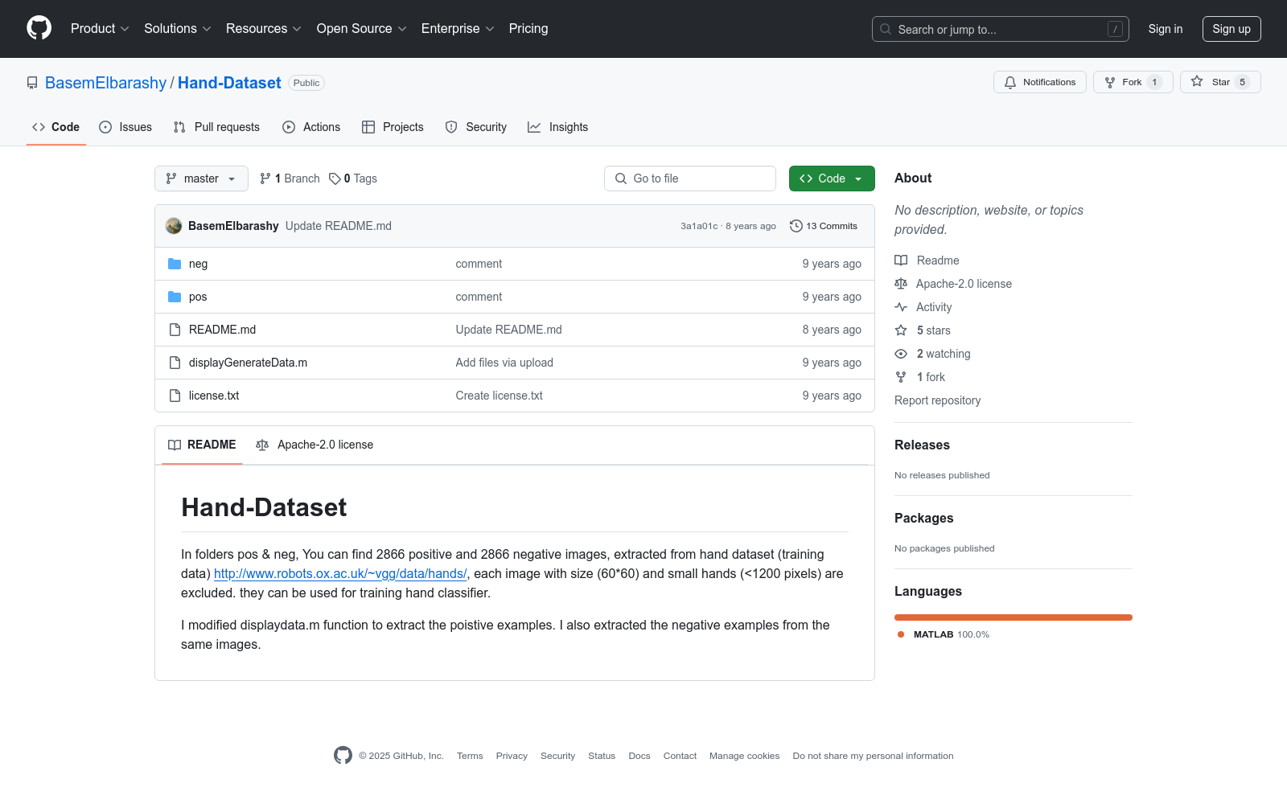Open the Packages section heading link
This screenshot has width=1287, height=804.
pyautogui.click(x=923, y=518)
